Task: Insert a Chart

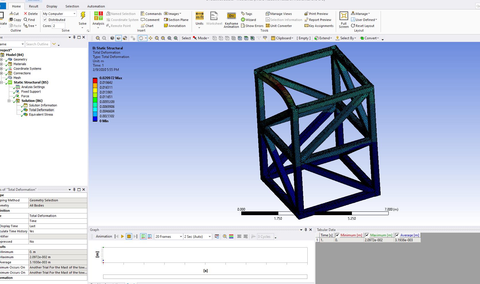Action: pos(147,26)
